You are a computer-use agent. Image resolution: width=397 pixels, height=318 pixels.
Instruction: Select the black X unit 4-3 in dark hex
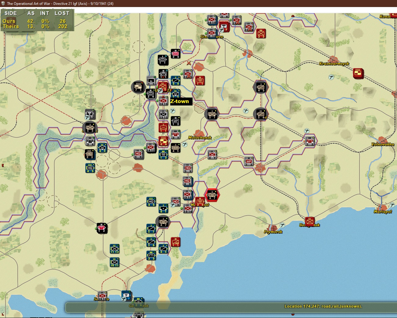261,87
